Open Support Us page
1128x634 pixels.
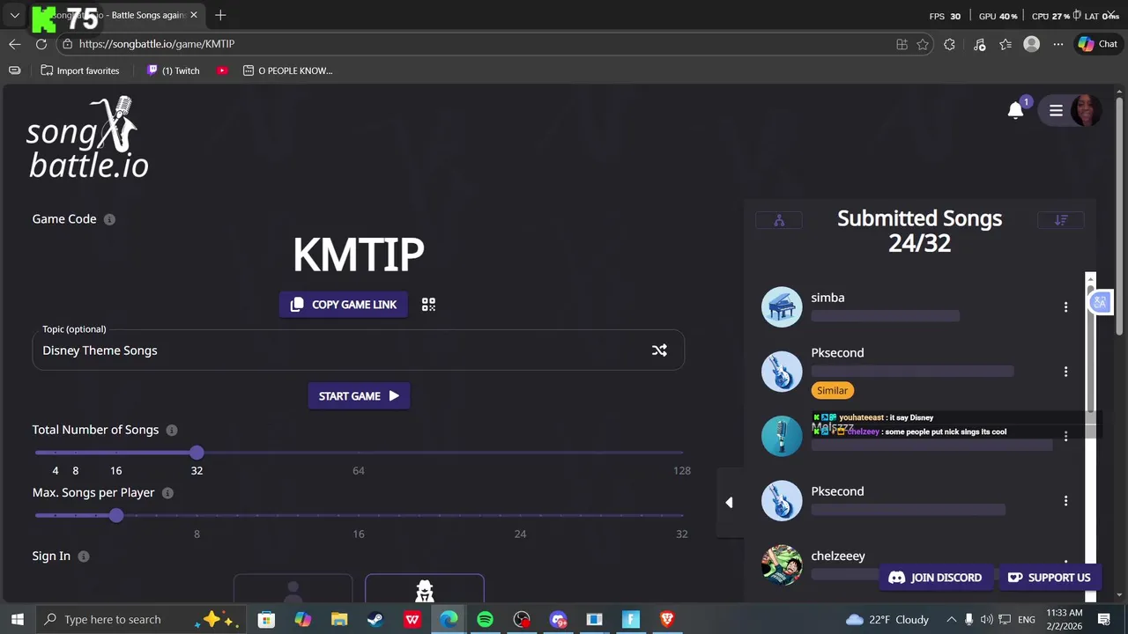(1049, 578)
